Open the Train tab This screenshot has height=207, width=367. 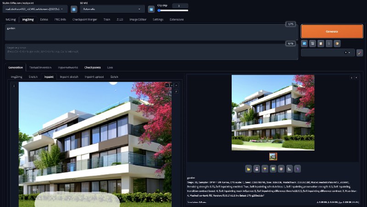[x=107, y=20]
